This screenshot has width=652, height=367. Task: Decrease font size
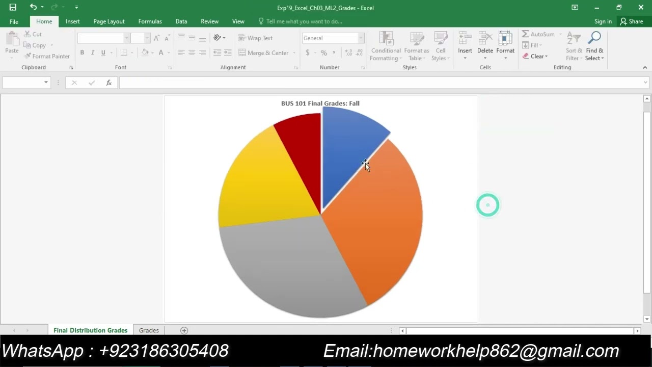(x=167, y=38)
